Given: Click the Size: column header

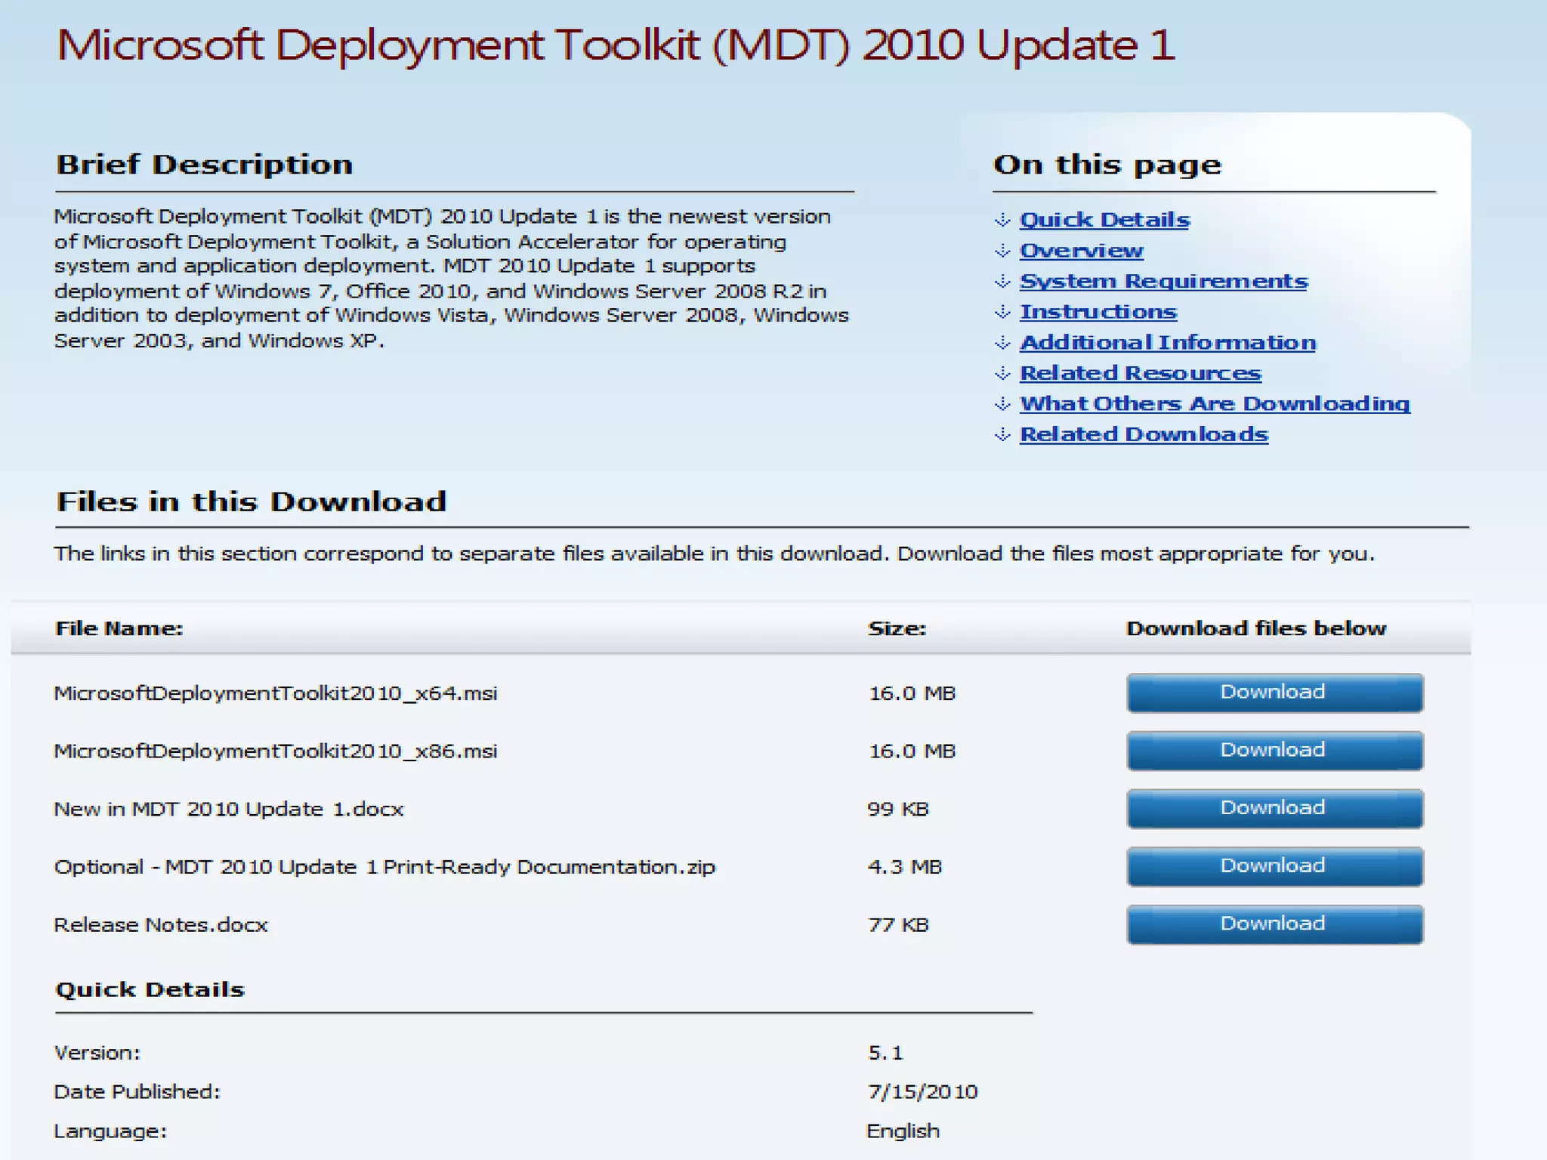Looking at the screenshot, I should point(897,628).
